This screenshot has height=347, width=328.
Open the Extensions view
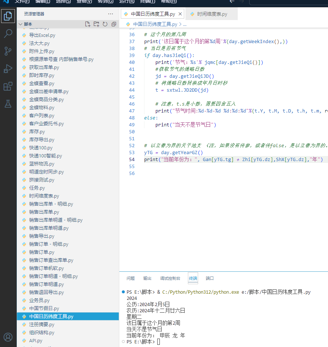8,86
